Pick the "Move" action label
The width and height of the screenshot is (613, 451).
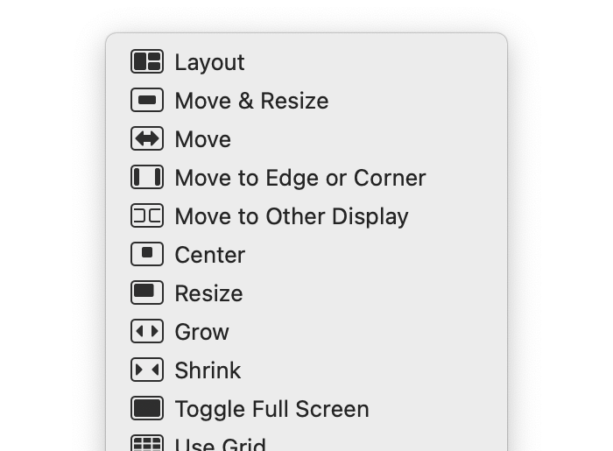coord(202,139)
